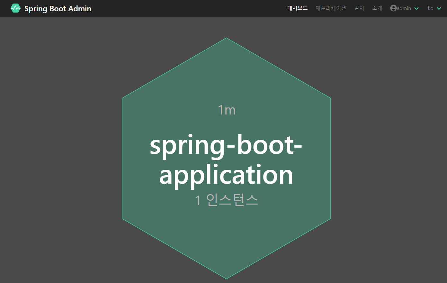Open the 소개 menu item
The height and width of the screenshot is (283, 447).
click(x=377, y=8)
